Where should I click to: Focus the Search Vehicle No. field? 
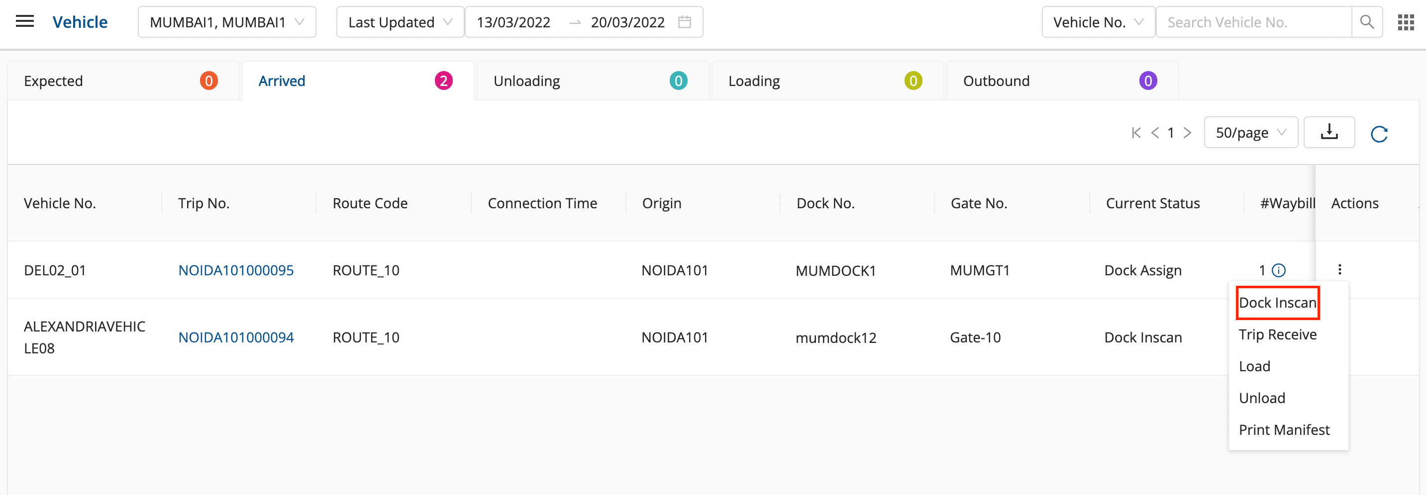1253,22
